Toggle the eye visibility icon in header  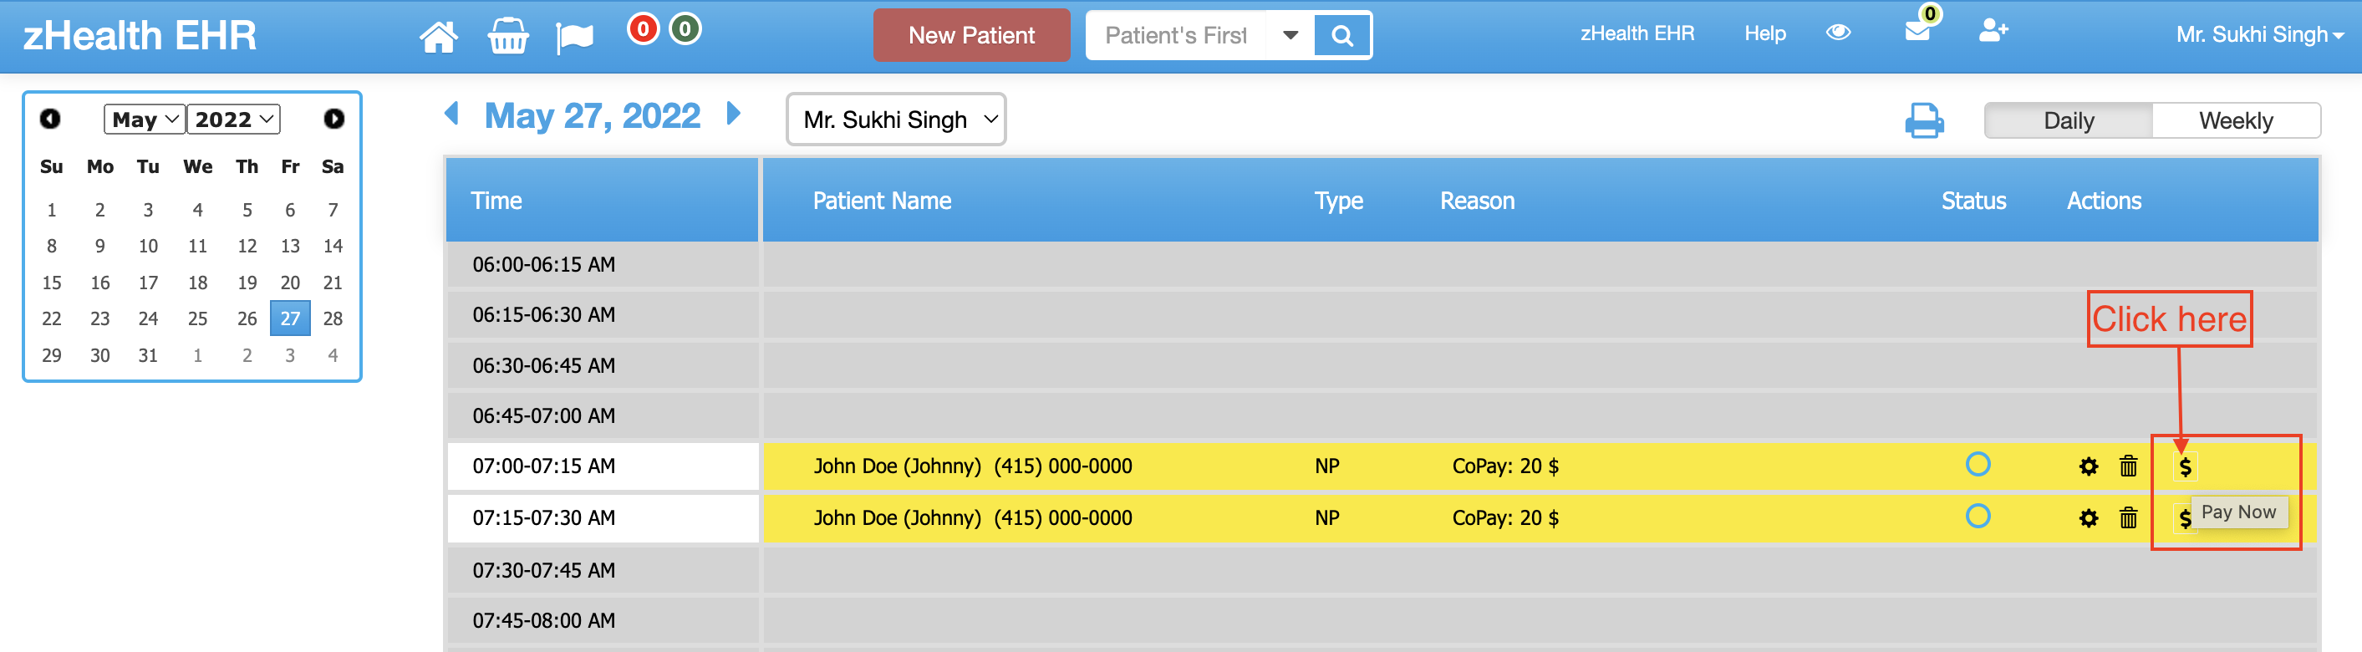1837,33
